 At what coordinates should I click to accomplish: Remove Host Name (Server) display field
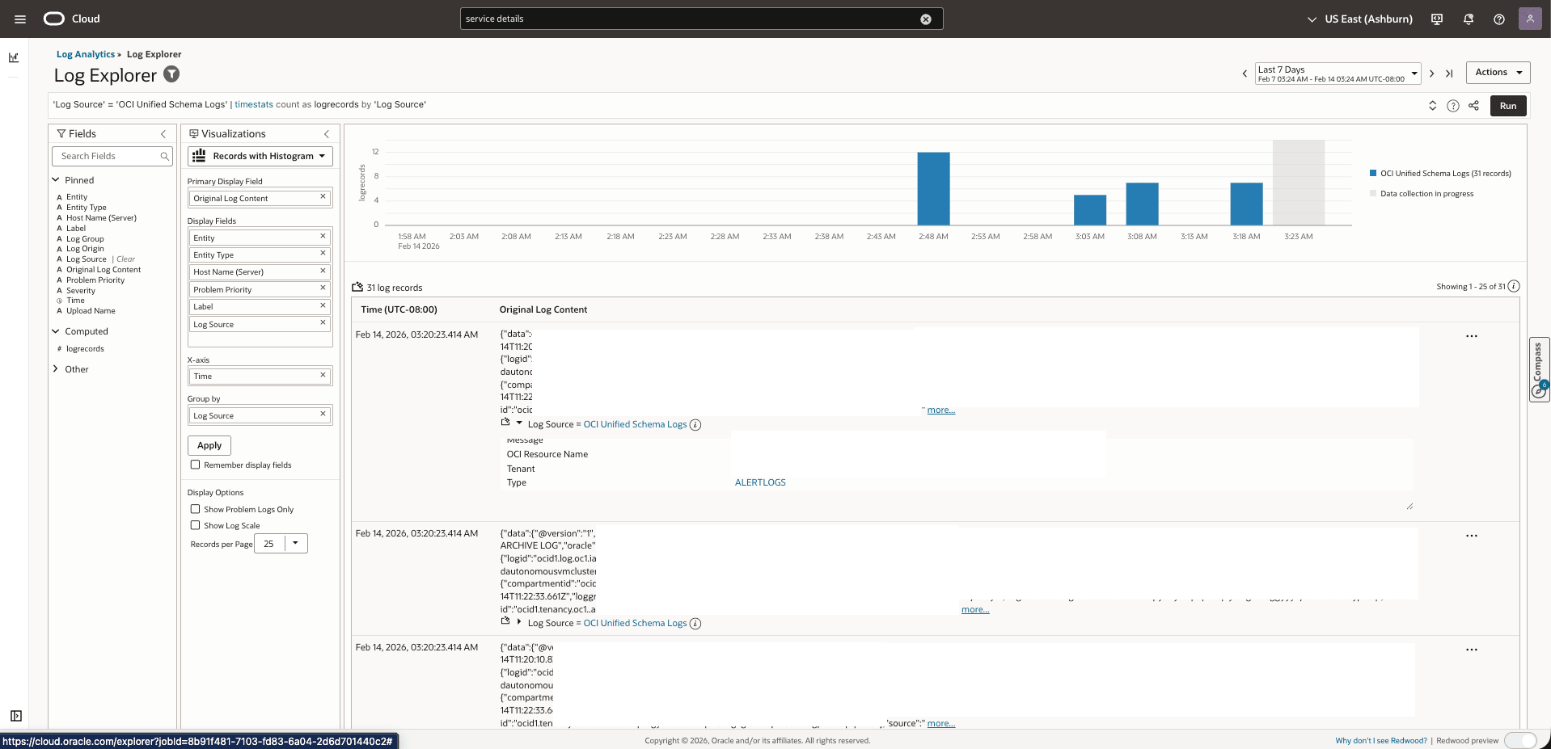click(323, 271)
